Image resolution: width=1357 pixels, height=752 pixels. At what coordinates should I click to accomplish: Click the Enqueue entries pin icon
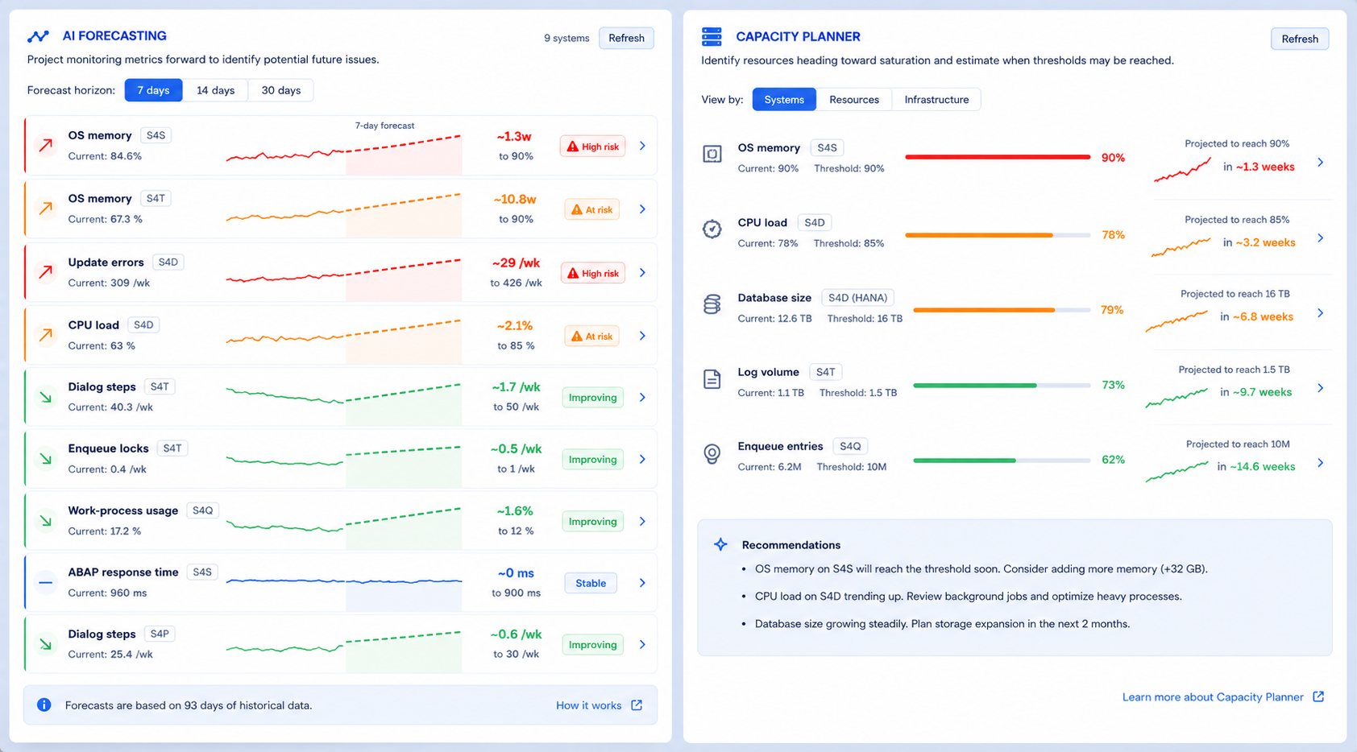point(712,454)
